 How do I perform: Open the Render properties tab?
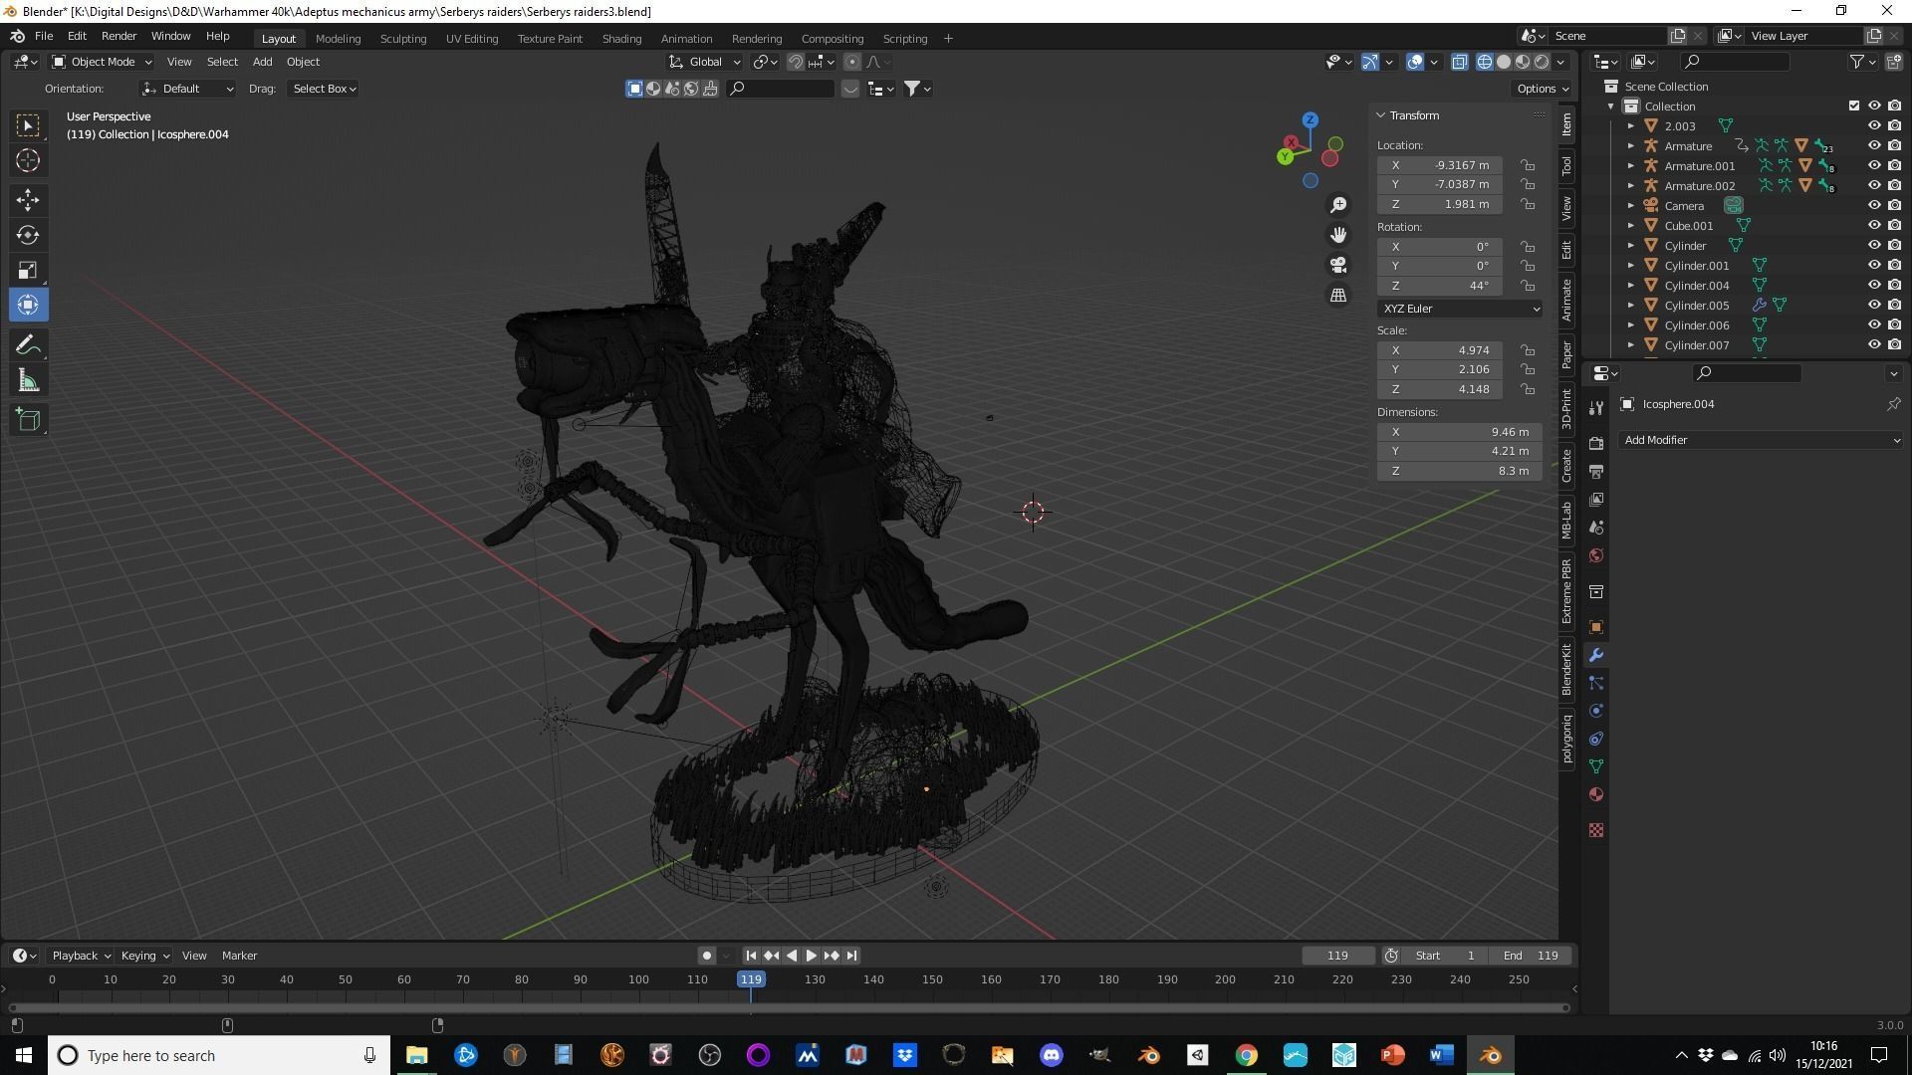[1596, 443]
